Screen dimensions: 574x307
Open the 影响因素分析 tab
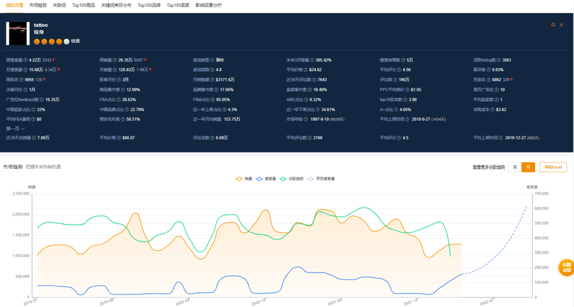pyautogui.click(x=209, y=5)
